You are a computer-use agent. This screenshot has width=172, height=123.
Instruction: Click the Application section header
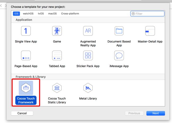(24, 20)
